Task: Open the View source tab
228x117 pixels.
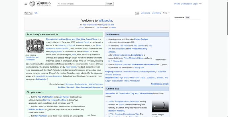Action: pos(145,13)
